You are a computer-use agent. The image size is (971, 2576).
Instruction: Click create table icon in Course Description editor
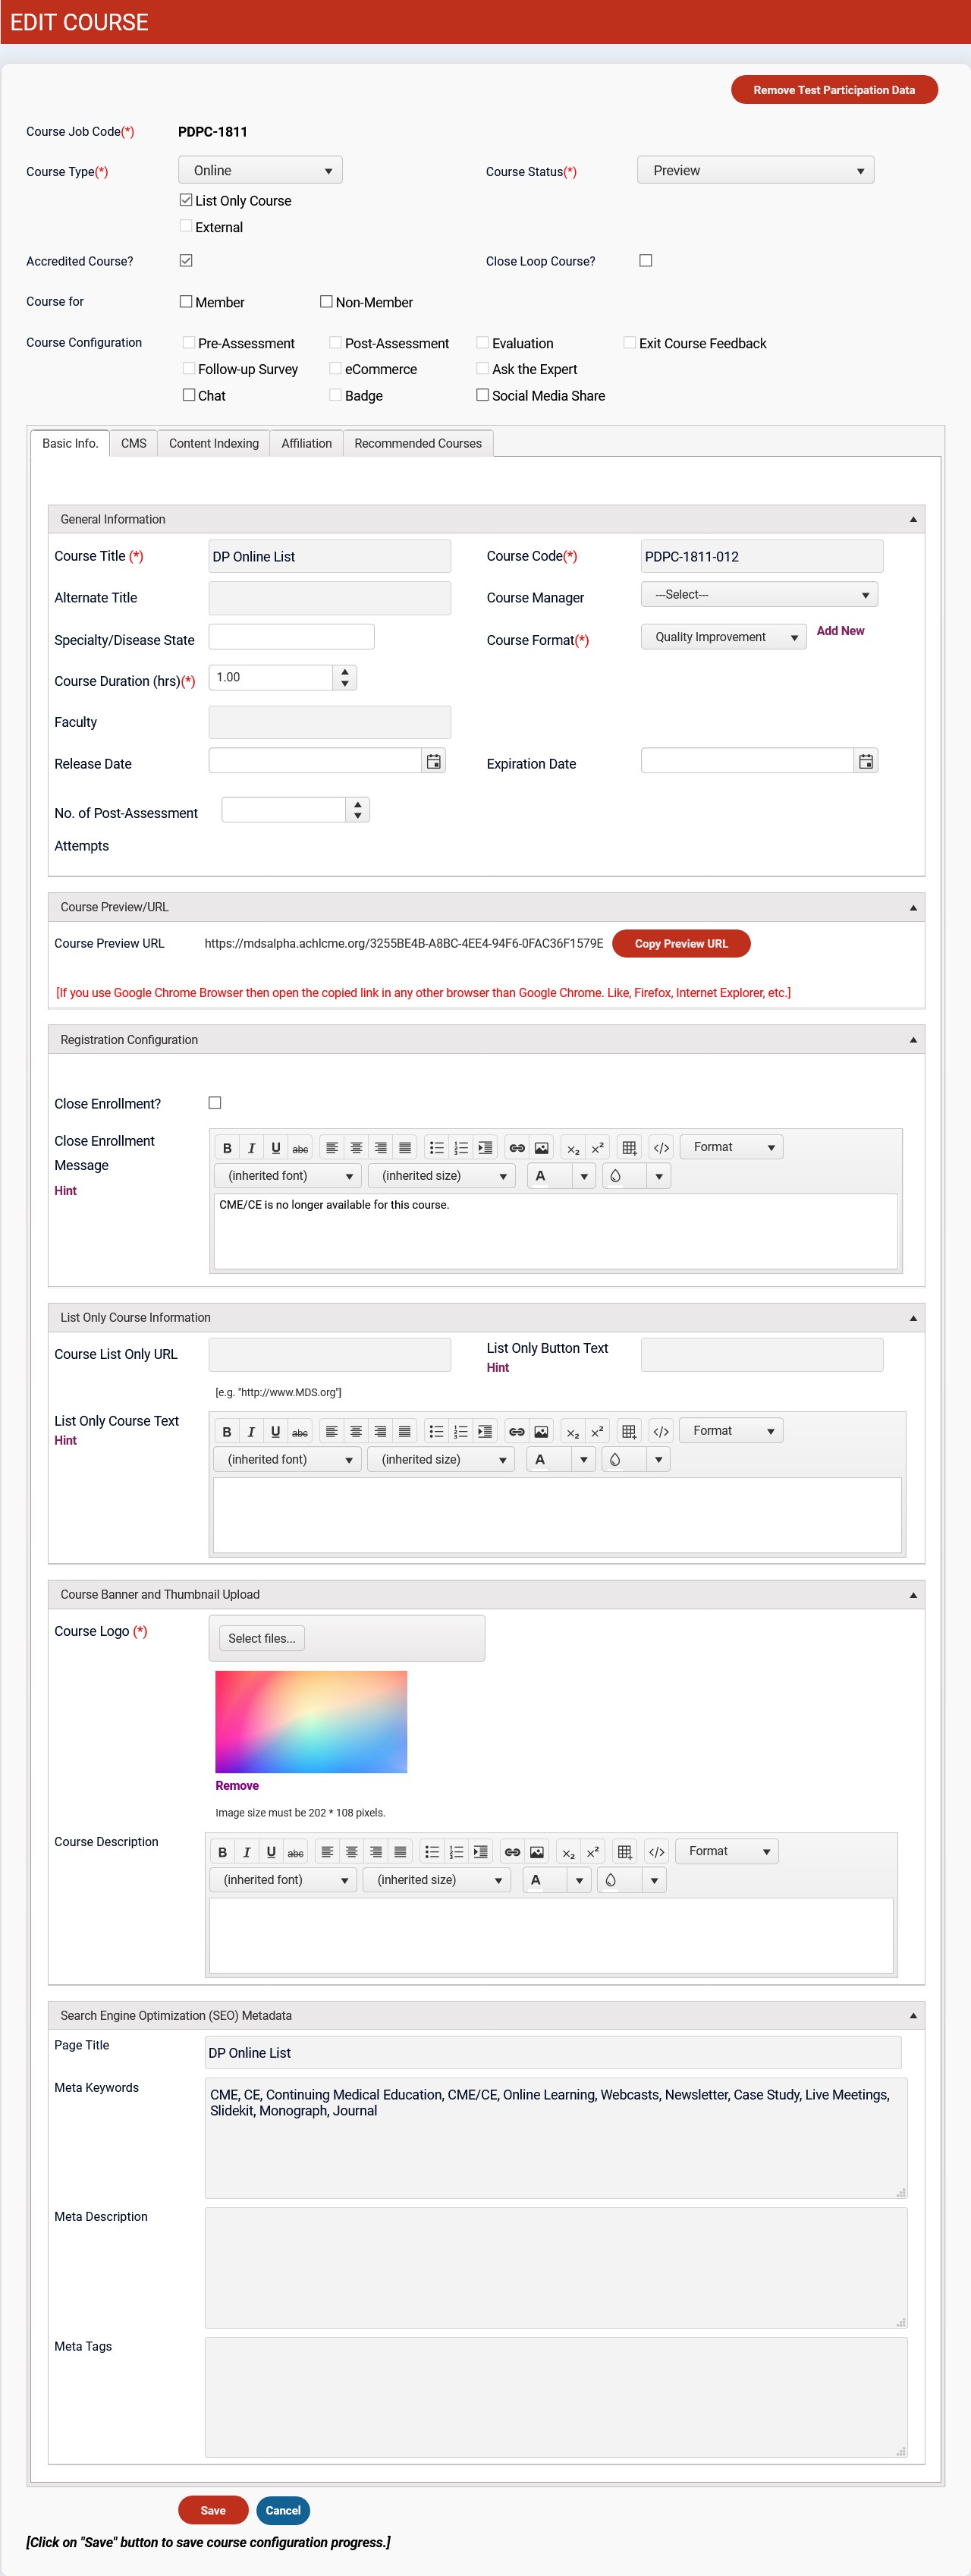pyautogui.click(x=624, y=1852)
